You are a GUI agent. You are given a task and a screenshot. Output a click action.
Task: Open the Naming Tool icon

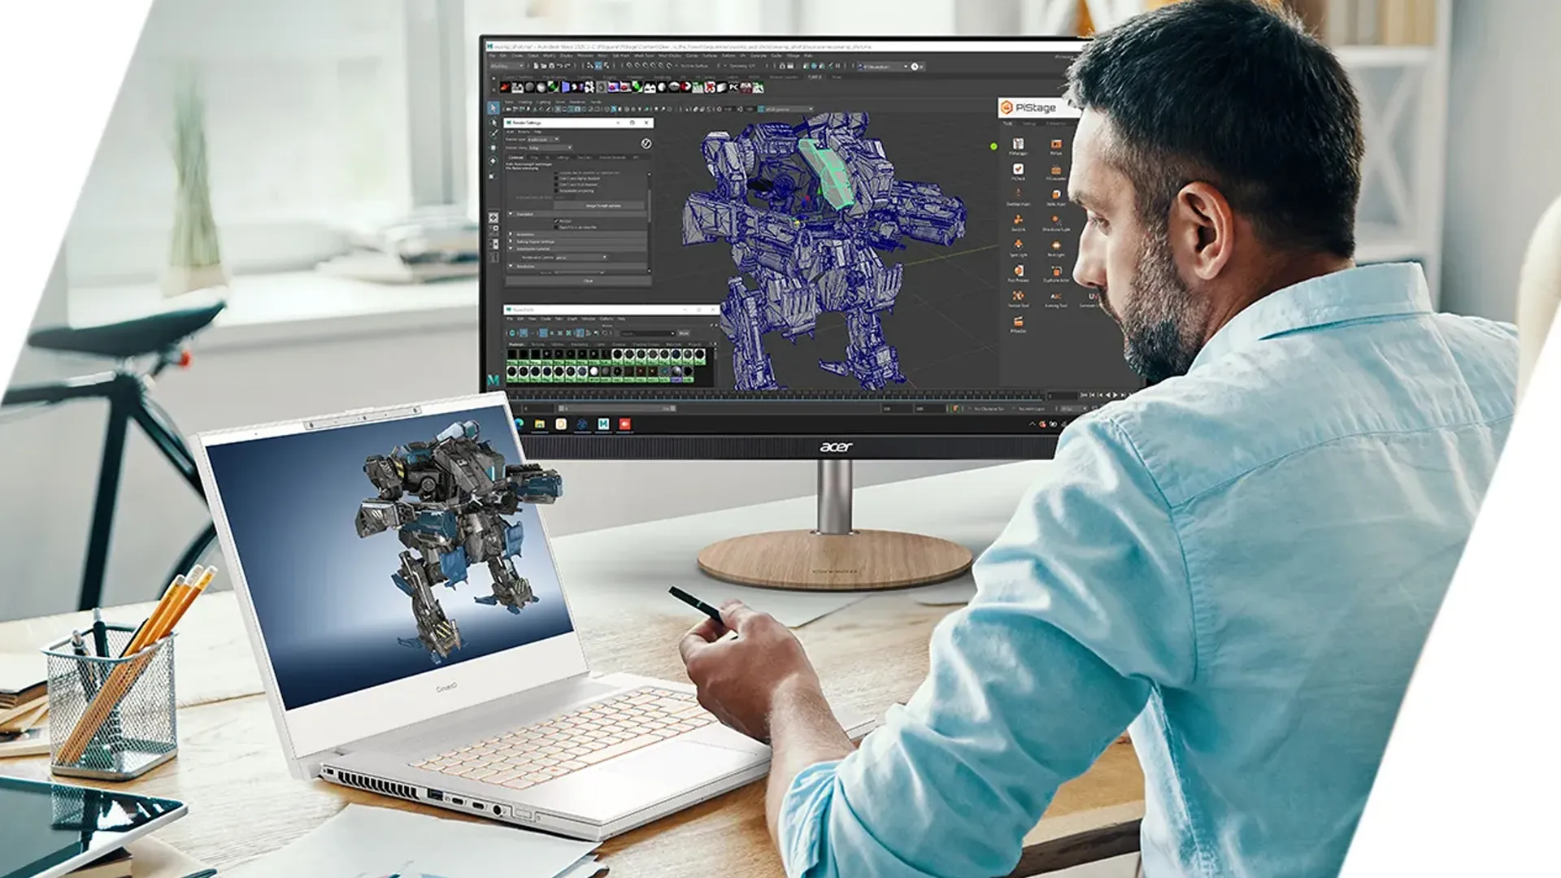(x=1055, y=297)
